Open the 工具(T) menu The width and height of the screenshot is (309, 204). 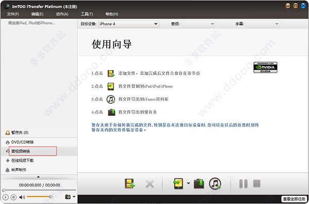(87, 14)
